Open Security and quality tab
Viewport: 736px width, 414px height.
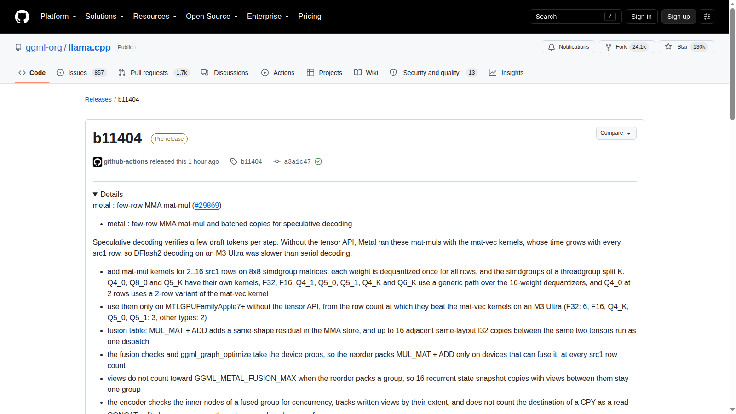click(x=433, y=73)
